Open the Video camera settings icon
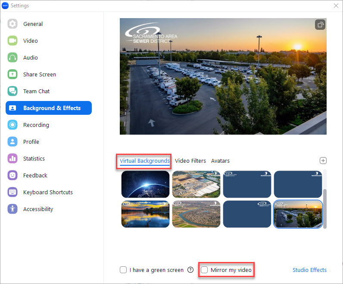The image size is (343, 284). coord(12,41)
